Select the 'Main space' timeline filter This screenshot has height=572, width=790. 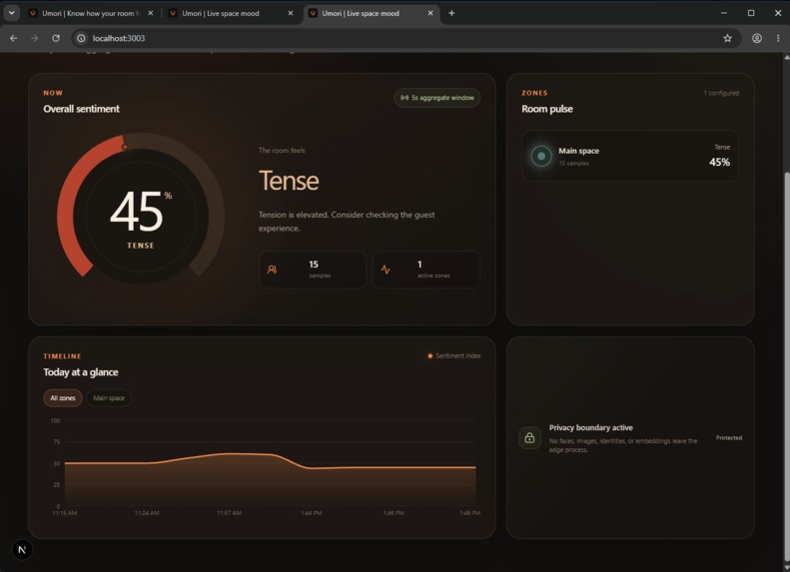tap(109, 397)
